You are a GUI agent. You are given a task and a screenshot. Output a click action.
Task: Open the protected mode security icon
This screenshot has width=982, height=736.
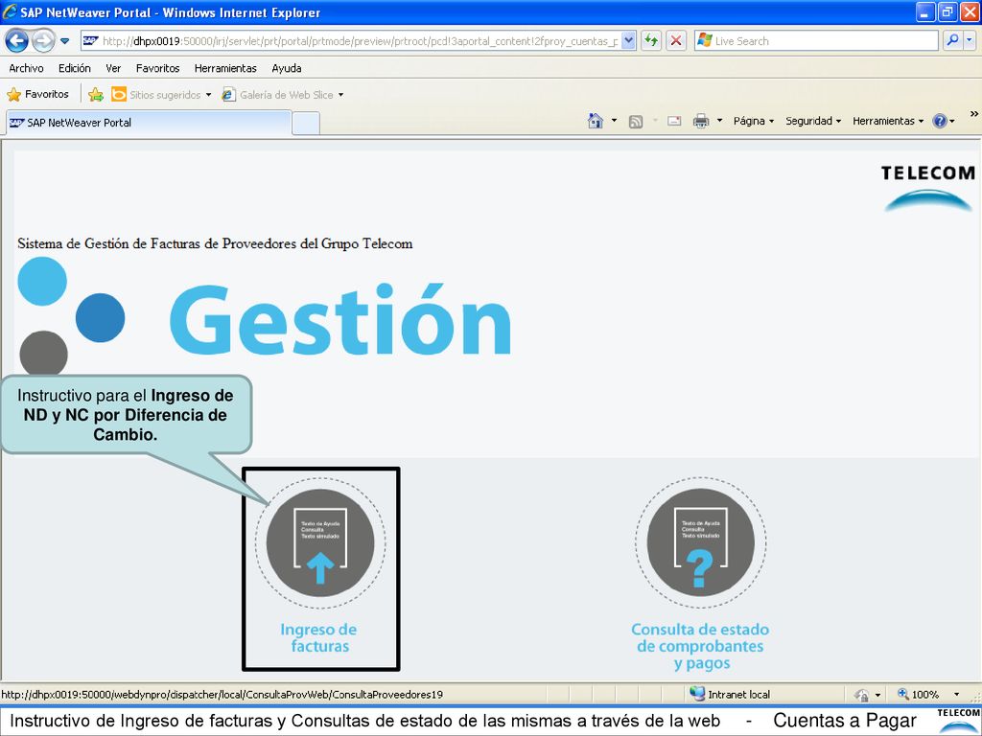click(862, 695)
